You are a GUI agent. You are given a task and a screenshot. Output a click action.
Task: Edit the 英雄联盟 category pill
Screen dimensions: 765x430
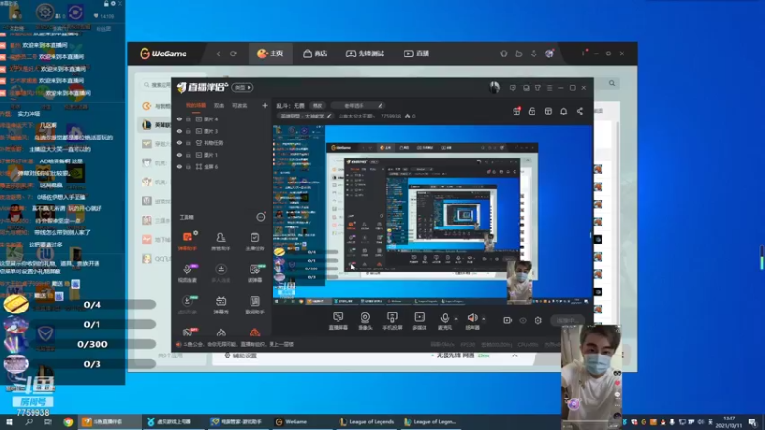305,116
